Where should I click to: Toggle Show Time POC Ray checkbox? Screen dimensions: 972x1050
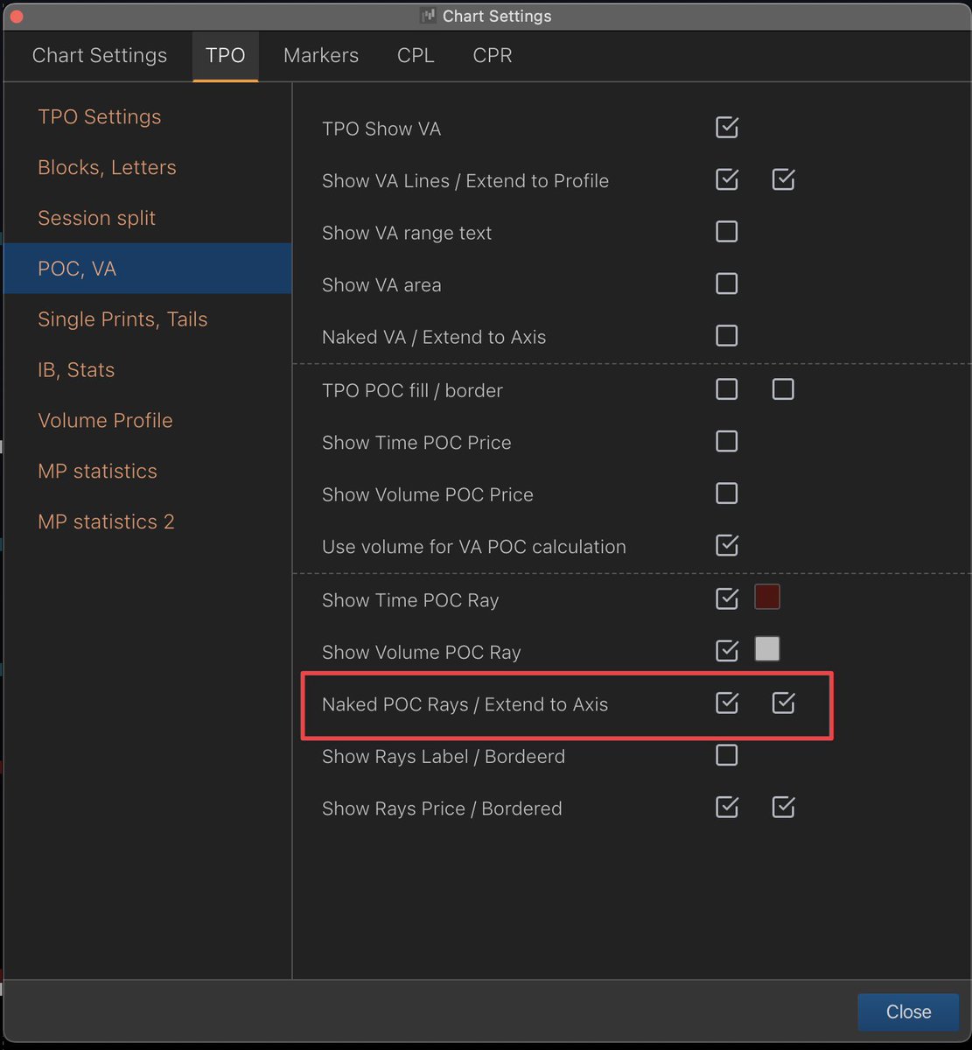(727, 598)
